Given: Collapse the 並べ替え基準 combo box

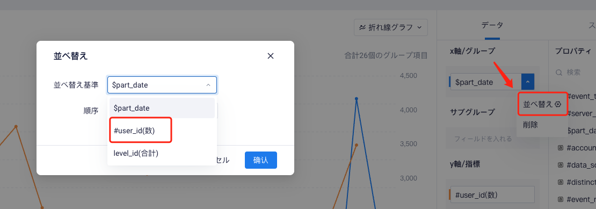Looking at the screenshot, I should [208, 85].
